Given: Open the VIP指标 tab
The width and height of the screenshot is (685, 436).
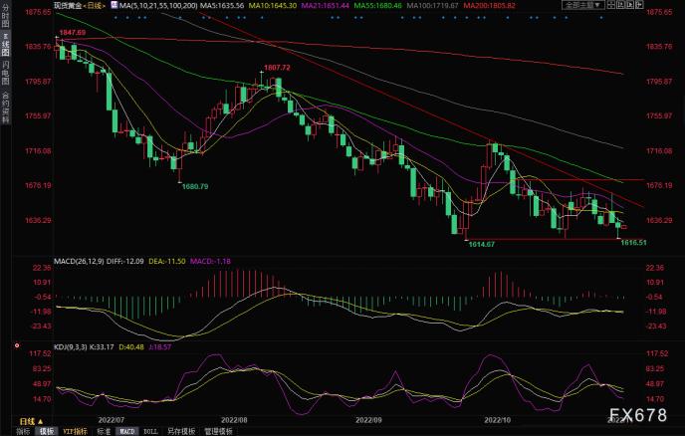Looking at the screenshot, I should tap(76, 432).
